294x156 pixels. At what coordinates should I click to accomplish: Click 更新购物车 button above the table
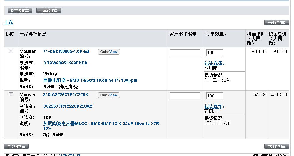[276, 23]
